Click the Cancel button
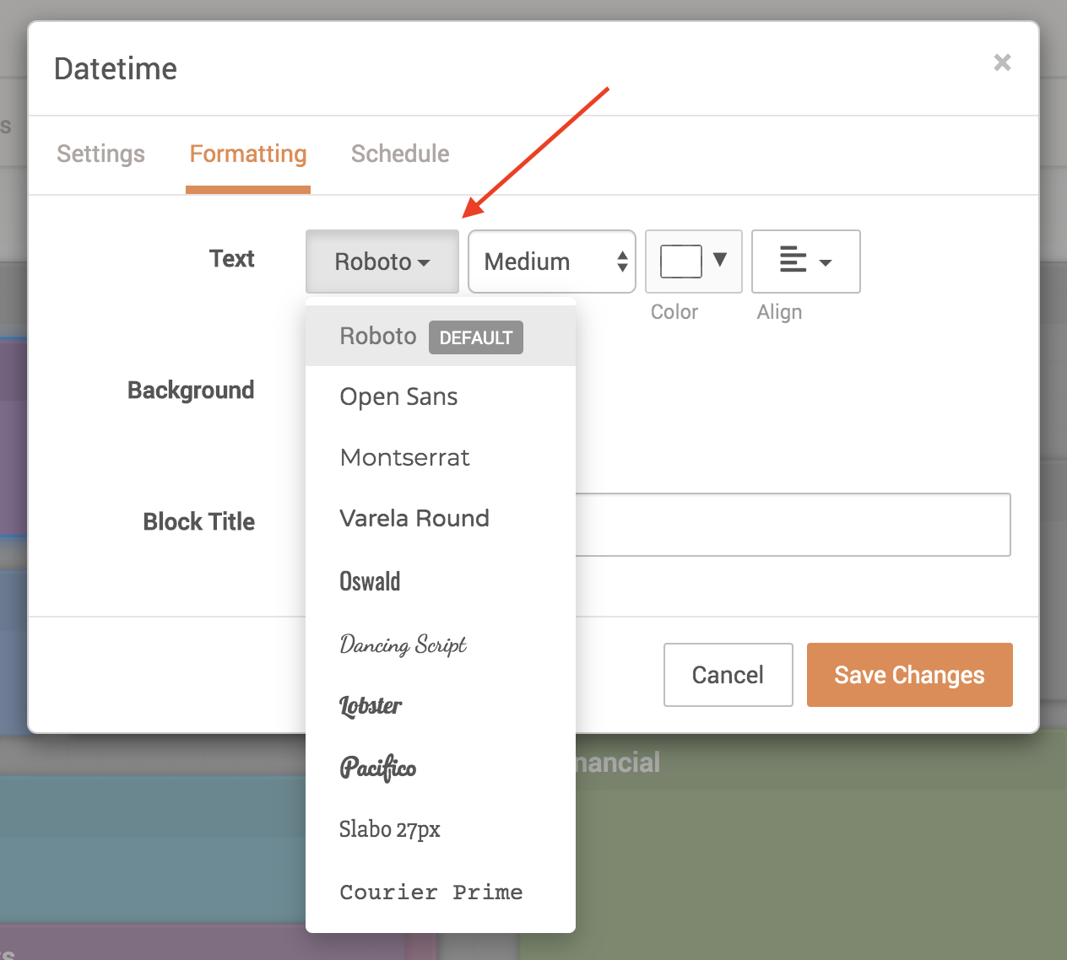The height and width of the screenshot is (960, 1067). [x=728, y=674]
